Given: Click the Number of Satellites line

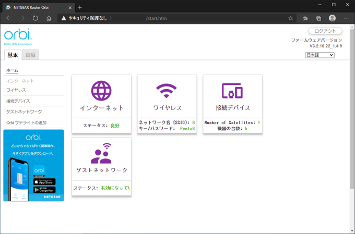Looking at the screenshot, I should pyautogui.click(x=232, y=122).
